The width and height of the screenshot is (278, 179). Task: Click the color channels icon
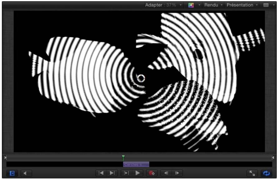191,5
